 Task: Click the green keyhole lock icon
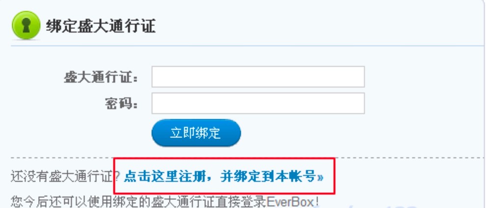pos(26,25)
